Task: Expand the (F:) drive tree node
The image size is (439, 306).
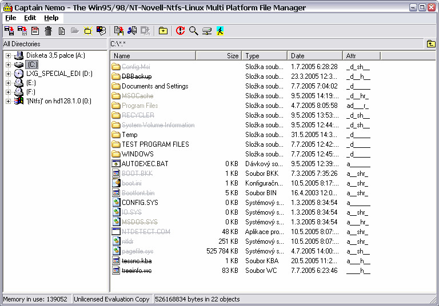Action: click(8, 92)
